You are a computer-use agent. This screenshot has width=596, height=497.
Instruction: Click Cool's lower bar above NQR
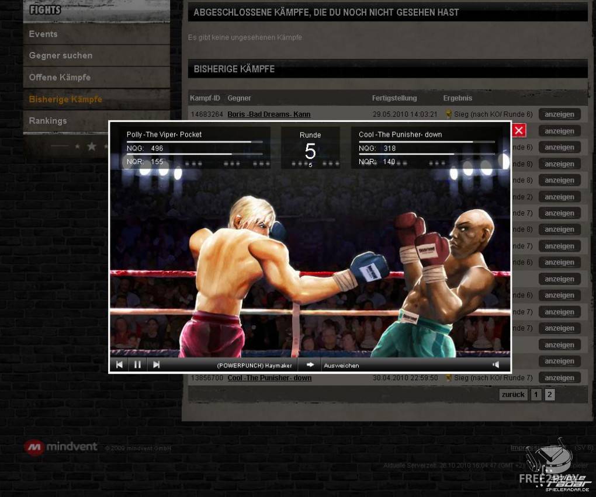pos(427,154)
